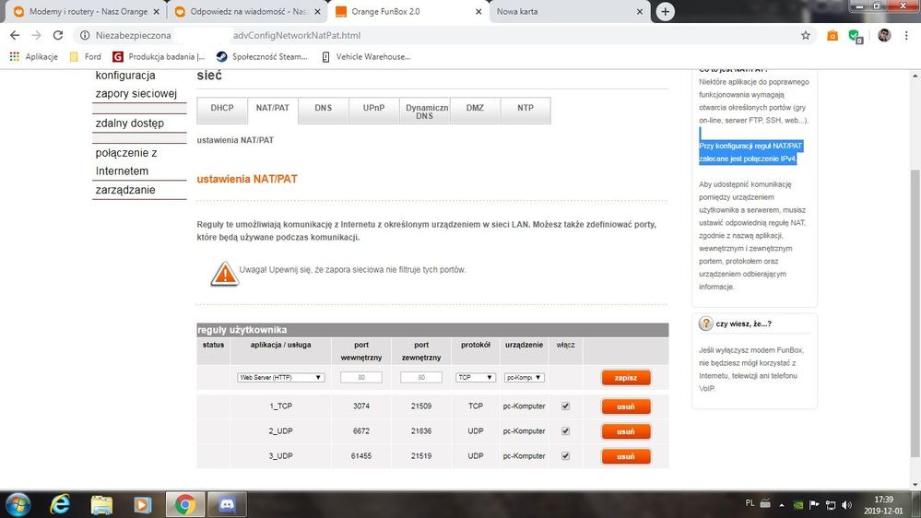Disable the 3_UDP rule checkbox

(565, 456)
